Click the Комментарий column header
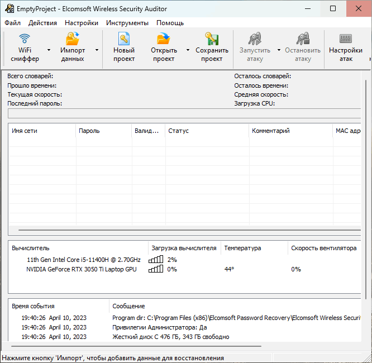 pos(290,131)
